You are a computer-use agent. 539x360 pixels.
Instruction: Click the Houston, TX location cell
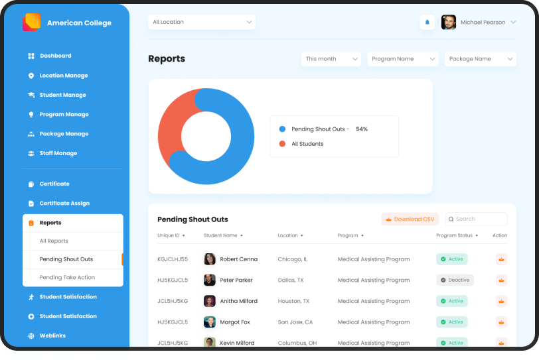coord(293,301)
